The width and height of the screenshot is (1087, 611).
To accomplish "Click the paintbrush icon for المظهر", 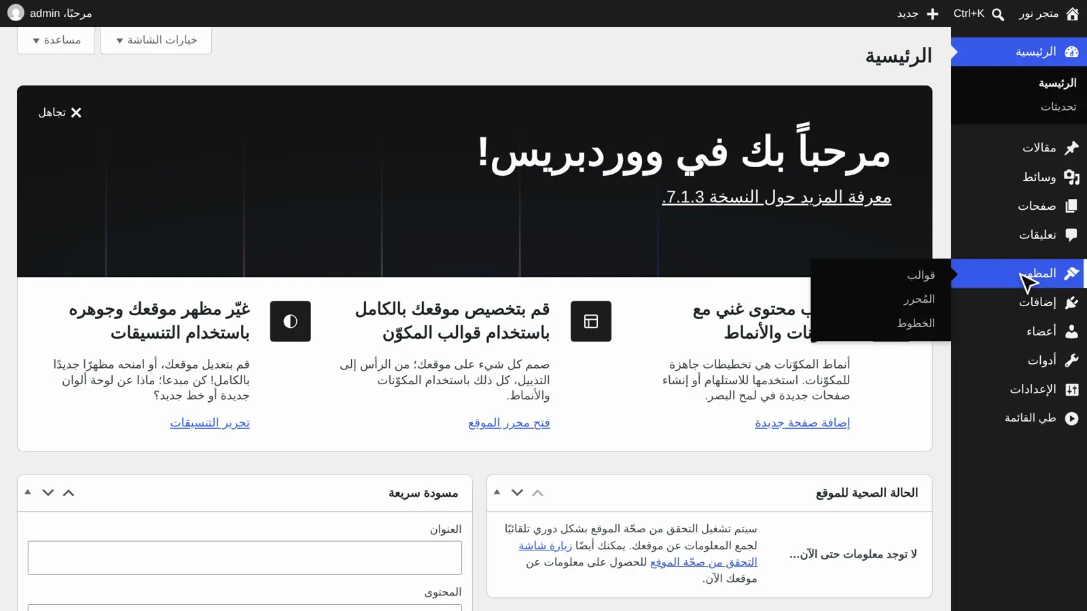I will pyautogui.click(x=1071, y=273).
